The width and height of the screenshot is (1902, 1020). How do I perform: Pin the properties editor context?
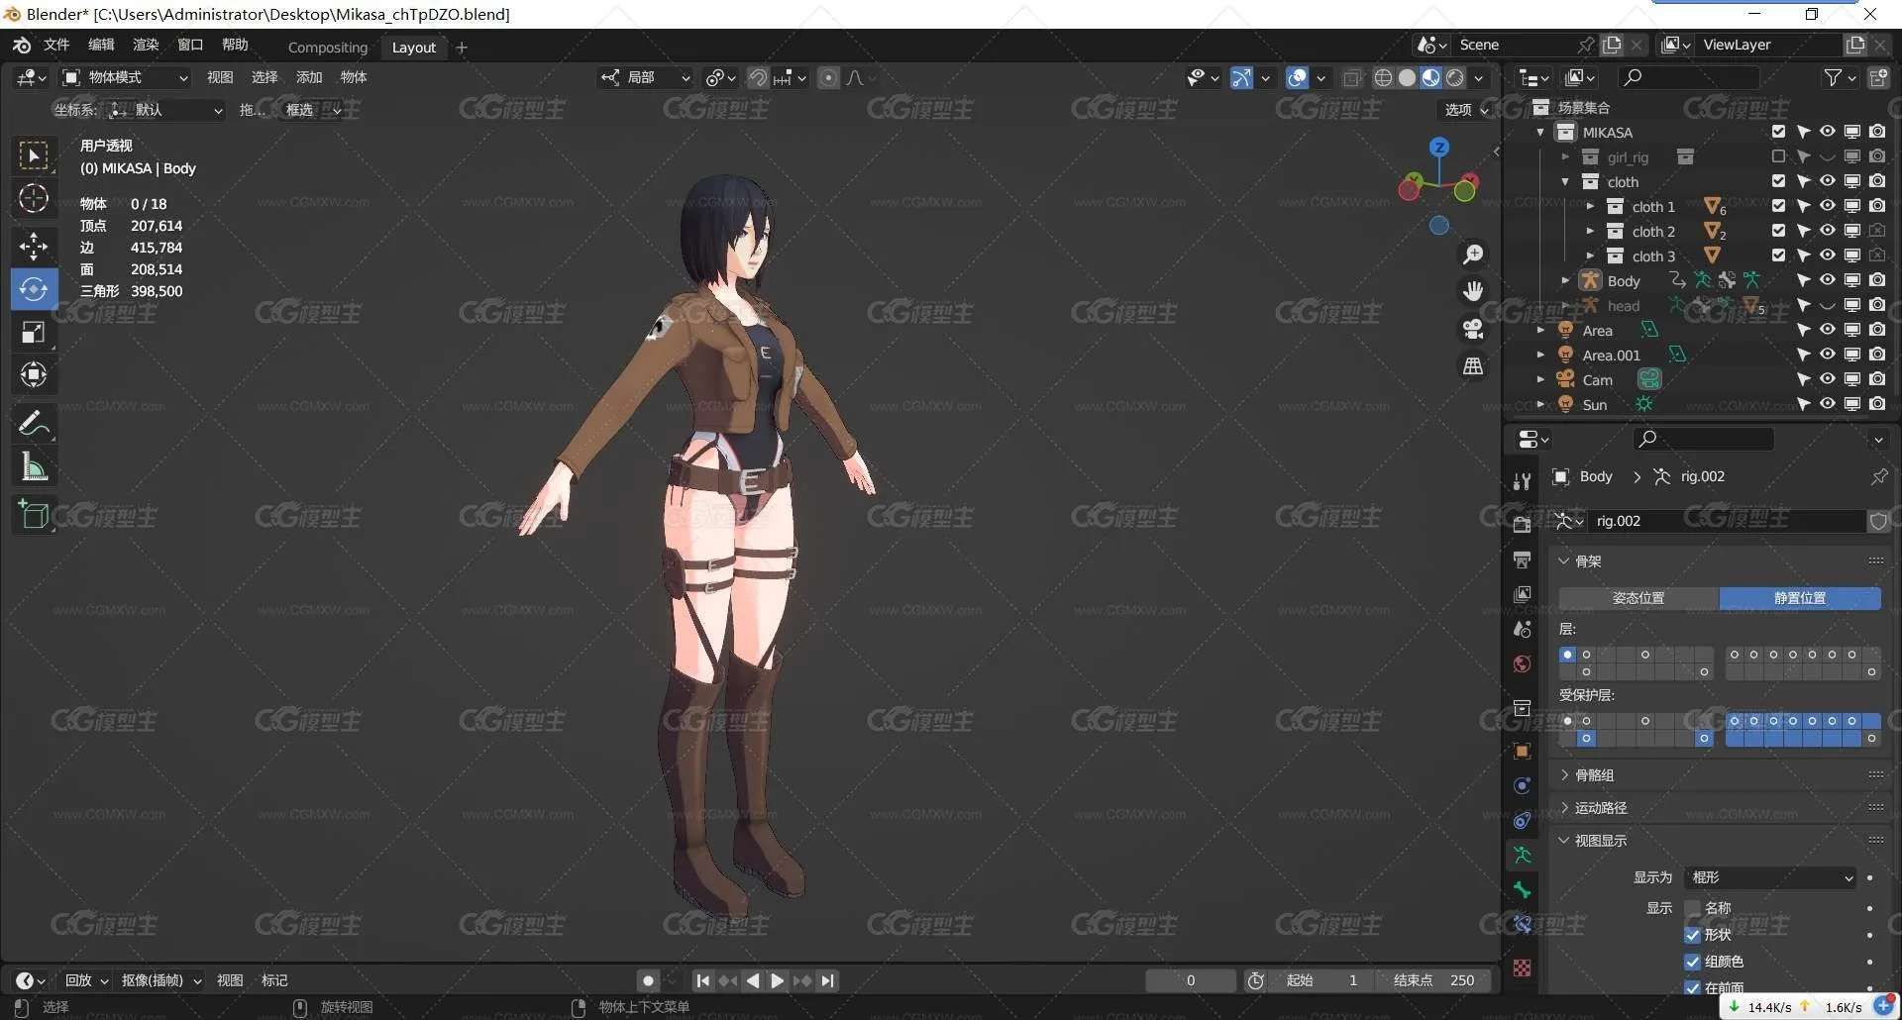(1878, 476)
